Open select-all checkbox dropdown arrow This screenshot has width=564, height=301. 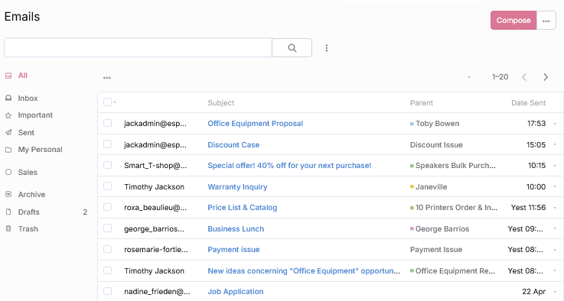(115, 102)
